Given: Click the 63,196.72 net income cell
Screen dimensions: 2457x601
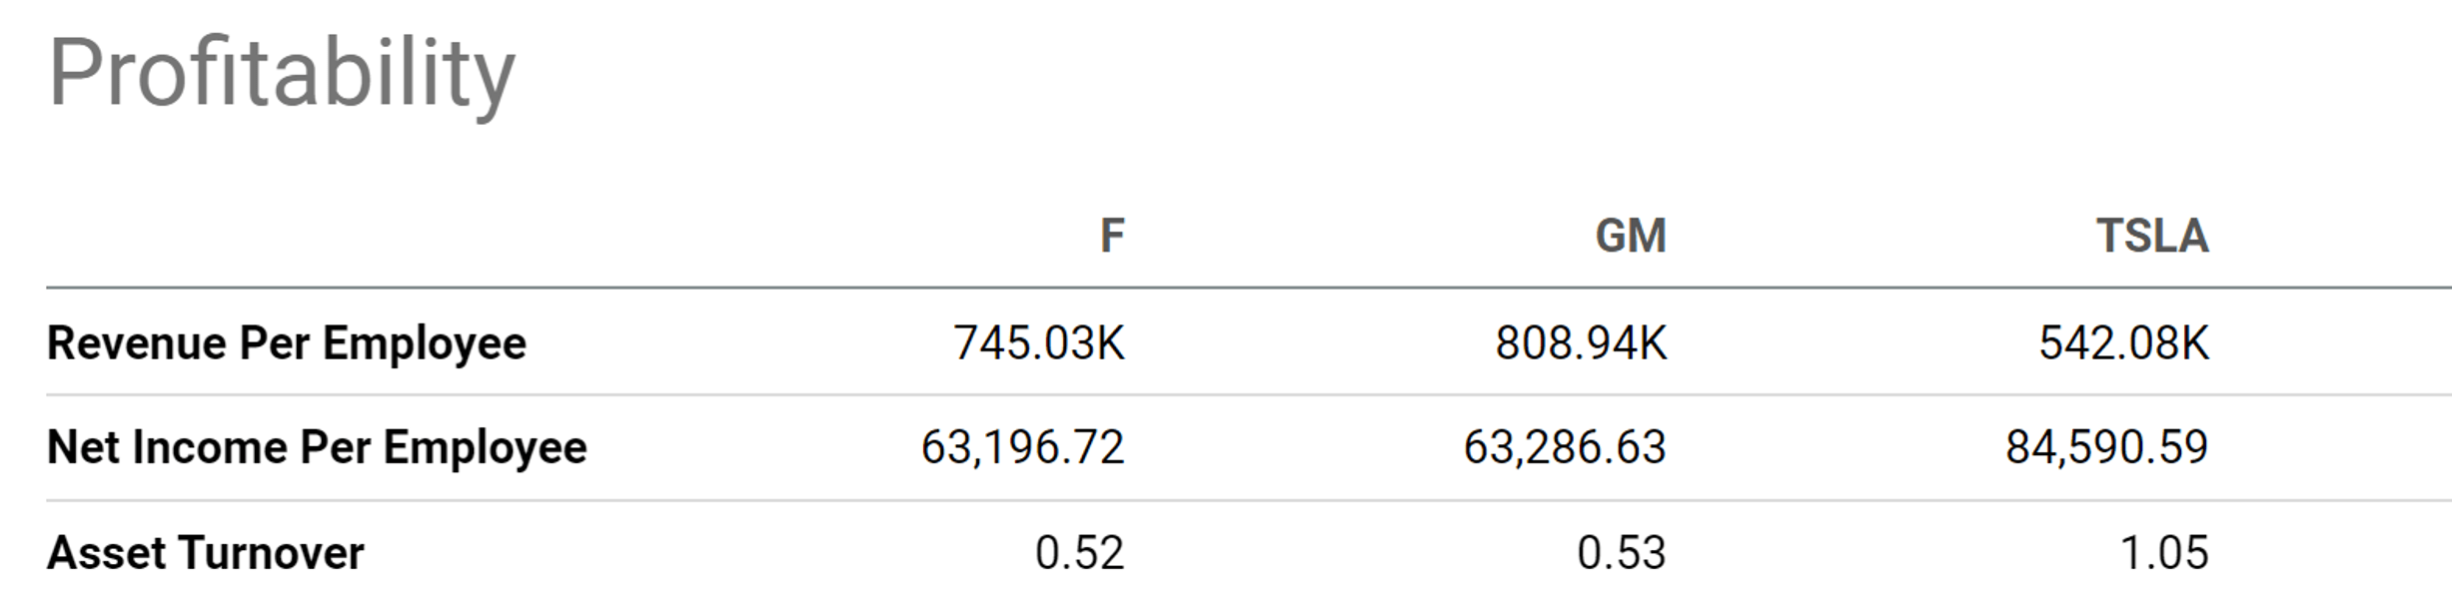Looking at the screenshot, I should (1022, 447).
